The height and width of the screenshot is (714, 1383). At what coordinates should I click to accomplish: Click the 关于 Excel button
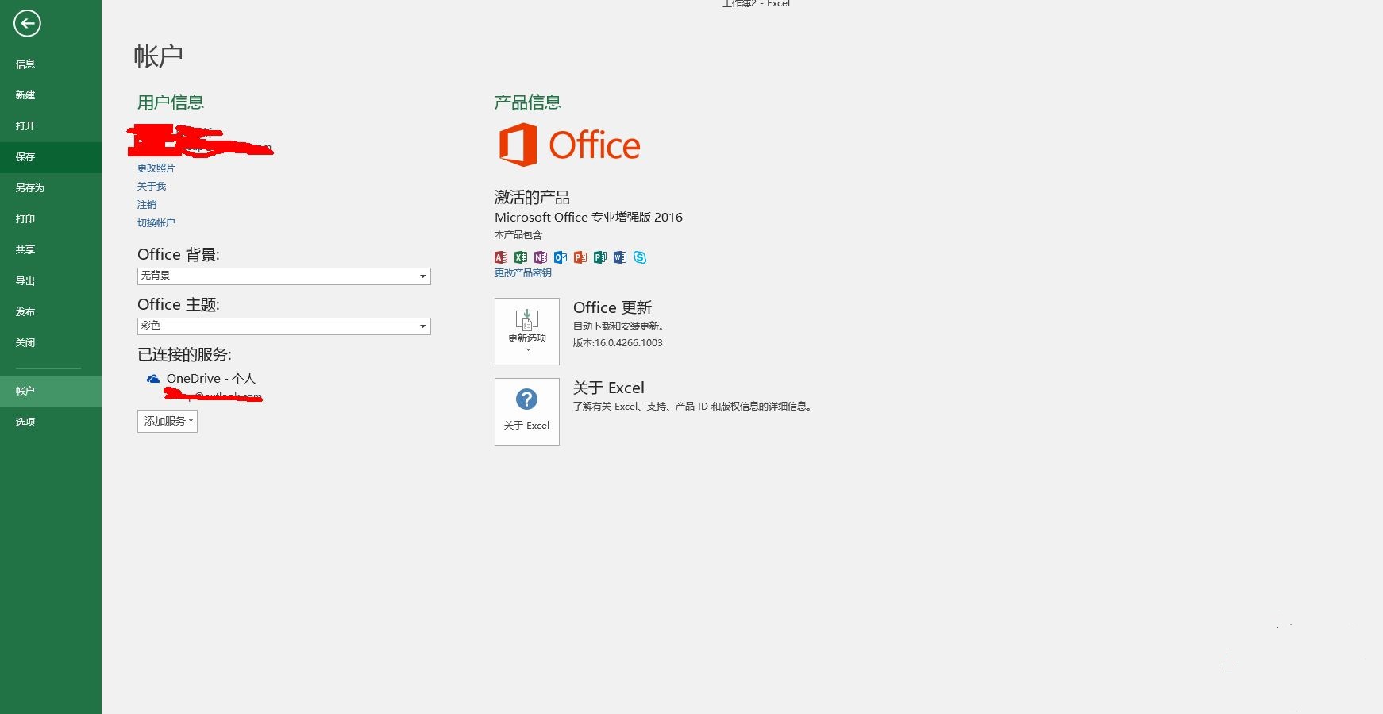pyautogui.click(x=527, y=411)
